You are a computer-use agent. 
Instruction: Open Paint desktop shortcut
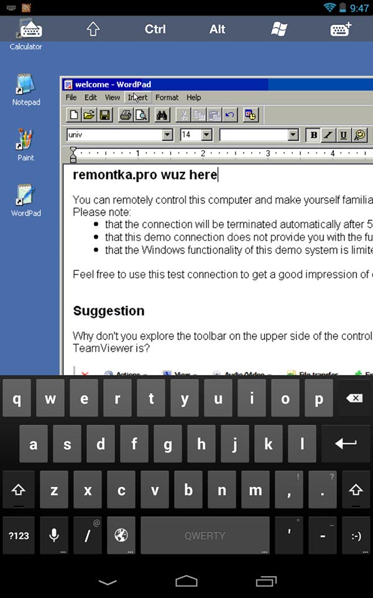[x=26, y=145]
